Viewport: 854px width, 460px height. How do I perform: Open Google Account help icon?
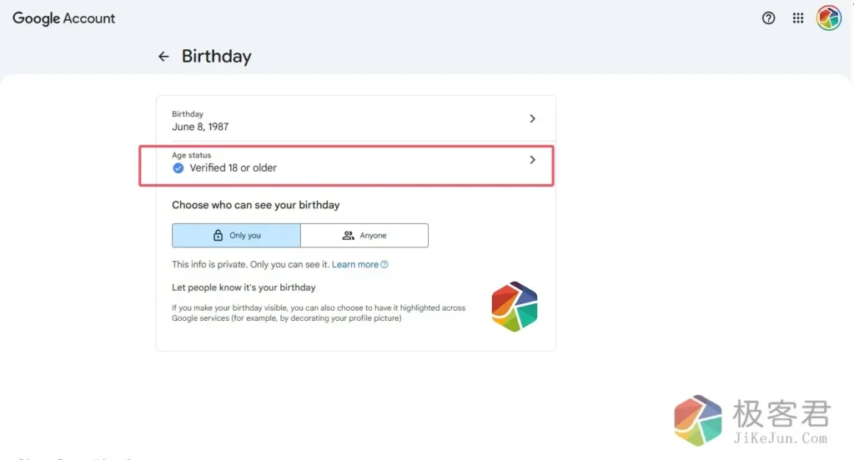tap(769, 18)
